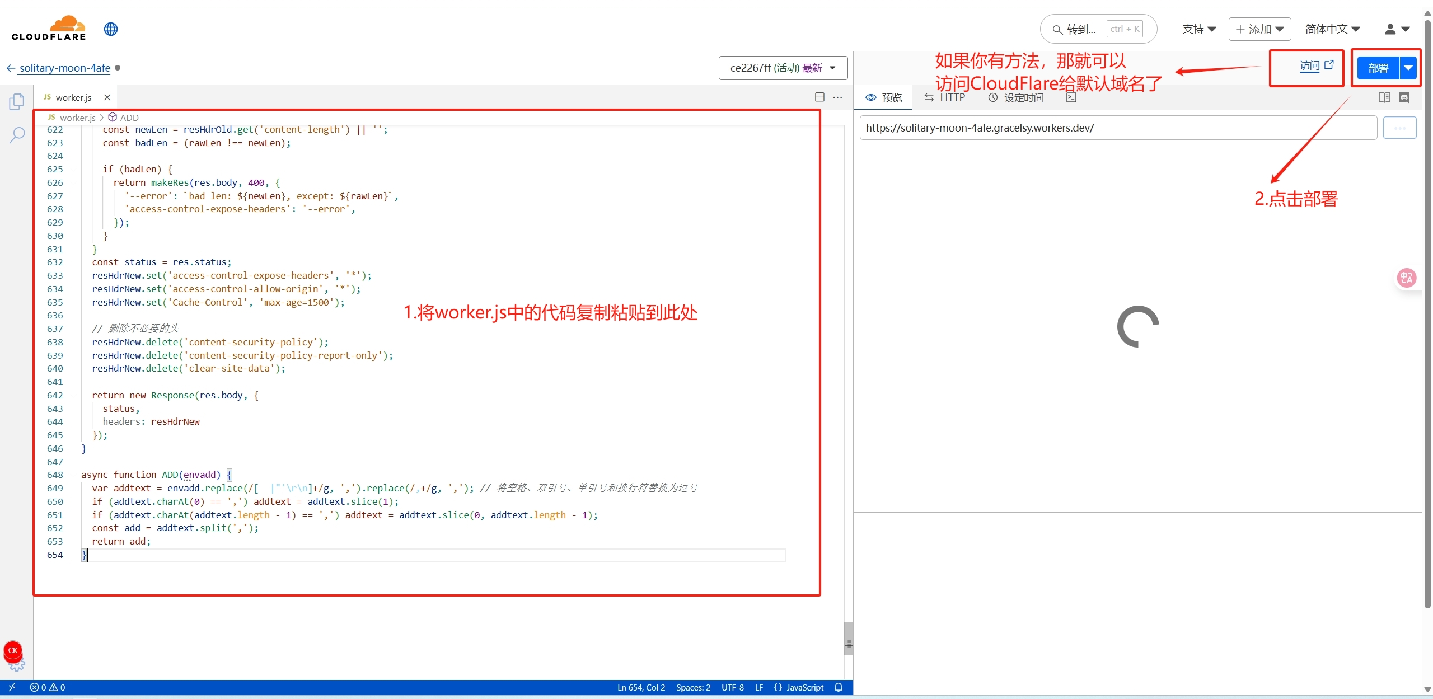This screenshot has height=699, width=1433.
Task: Open the Search icon in editor sidebar
Action: pos(17,134)
